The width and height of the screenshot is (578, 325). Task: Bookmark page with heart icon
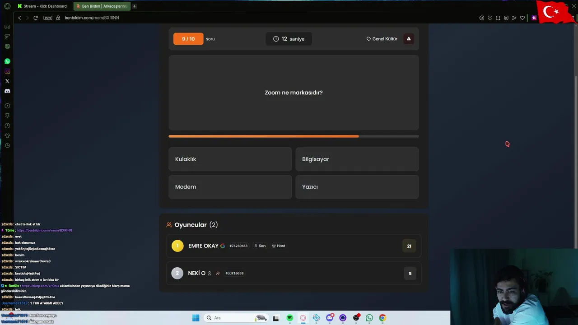(522, 18)
